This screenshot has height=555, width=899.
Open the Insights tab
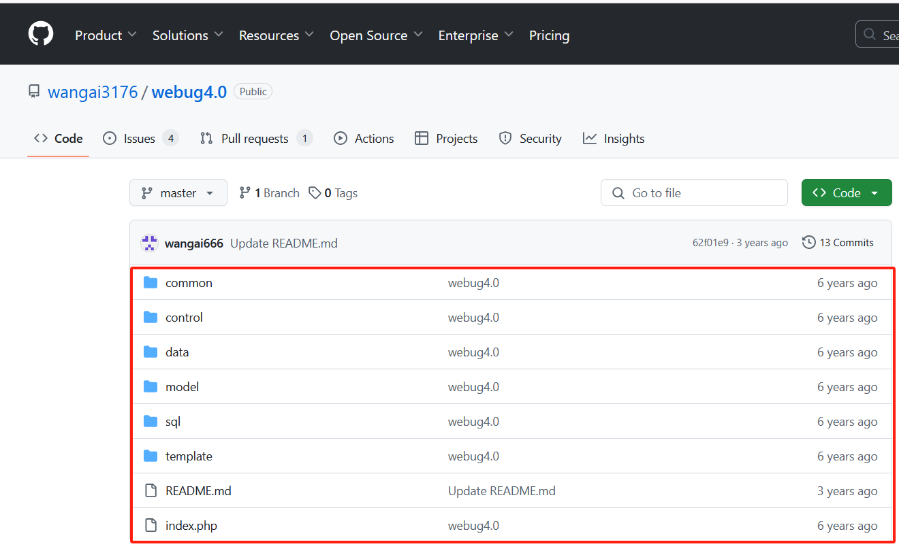coord(614,138)
